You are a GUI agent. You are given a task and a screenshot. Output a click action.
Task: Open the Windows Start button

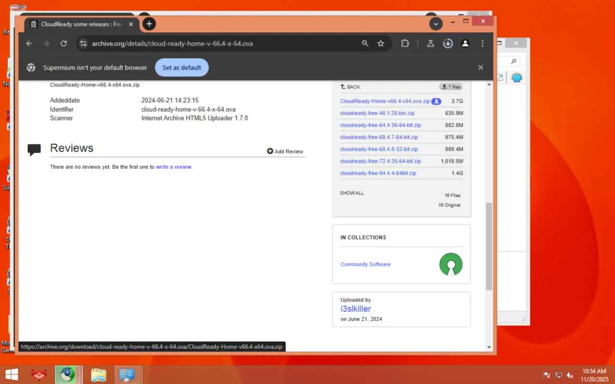[x=12, y=374]
